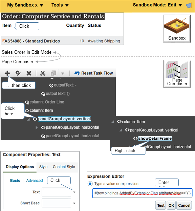Viewport: 195px width, 211px height.
Task: Select panelGroupLayout: vertical in right tree
Action: pyautogui.click(x=154, y=130)
